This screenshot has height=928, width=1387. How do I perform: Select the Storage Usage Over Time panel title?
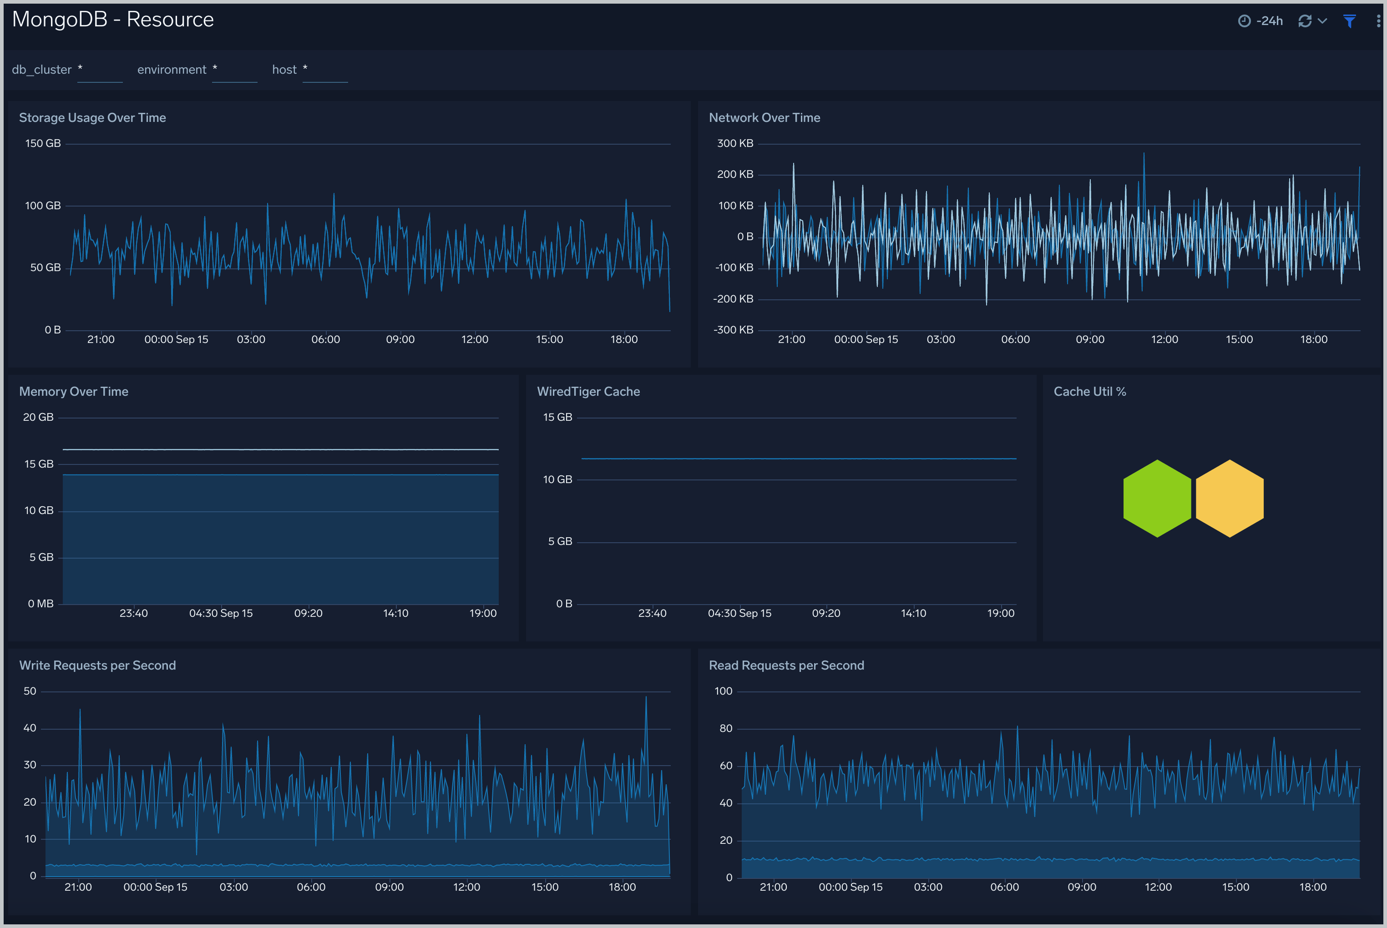(x=92, y=117)
